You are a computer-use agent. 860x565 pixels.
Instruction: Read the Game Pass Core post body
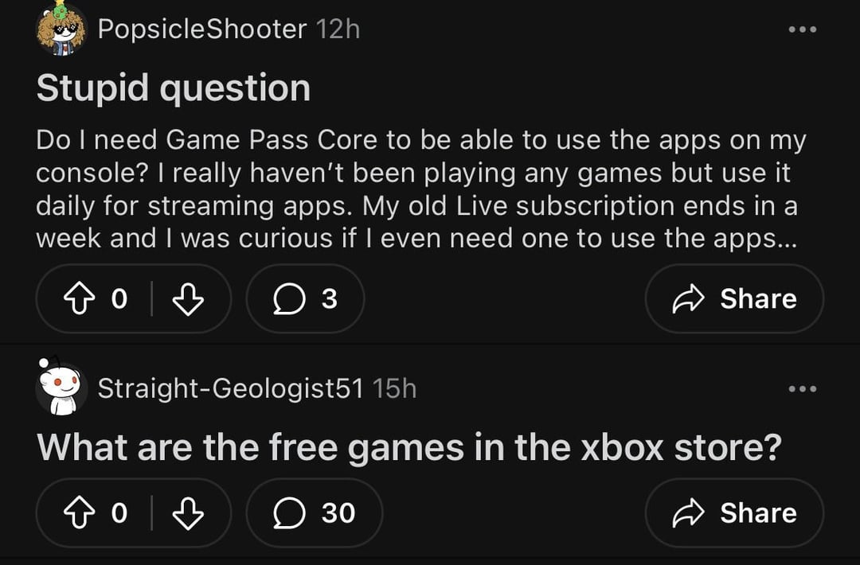pyautogui.click(x=420, y=189)
